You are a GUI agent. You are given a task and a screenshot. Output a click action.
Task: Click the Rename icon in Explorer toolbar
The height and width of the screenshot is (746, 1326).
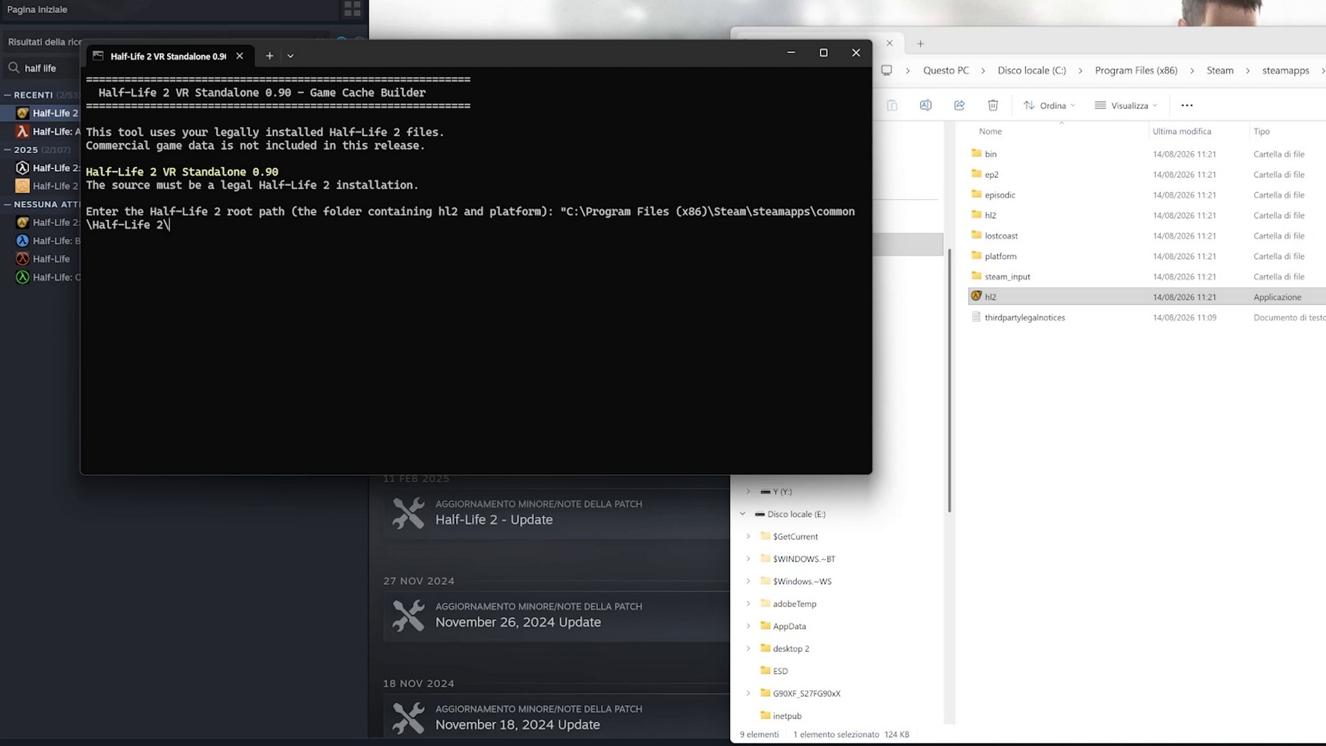click(925, 105)
